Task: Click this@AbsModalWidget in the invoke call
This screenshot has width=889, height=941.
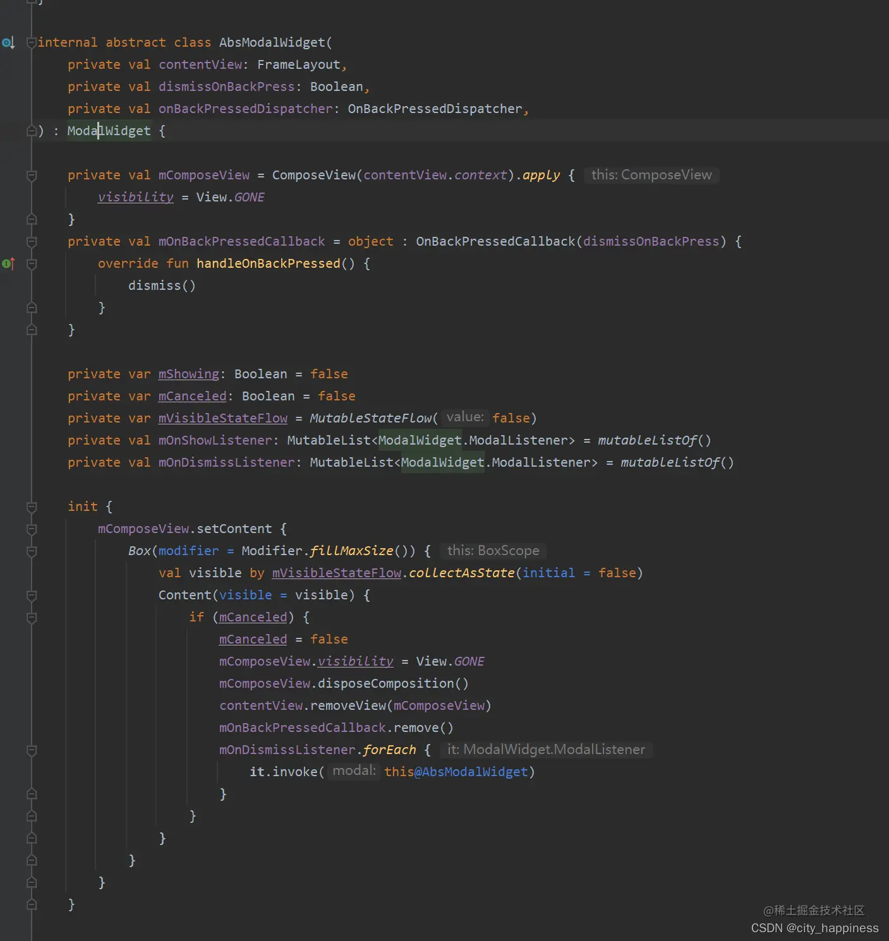Action: [x=456, y=772]
